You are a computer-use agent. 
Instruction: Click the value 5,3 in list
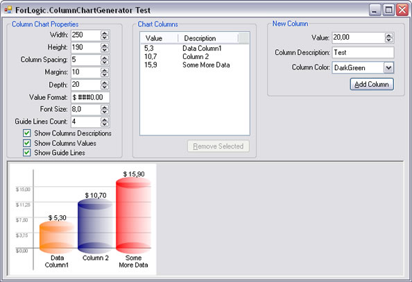point(148,49)
